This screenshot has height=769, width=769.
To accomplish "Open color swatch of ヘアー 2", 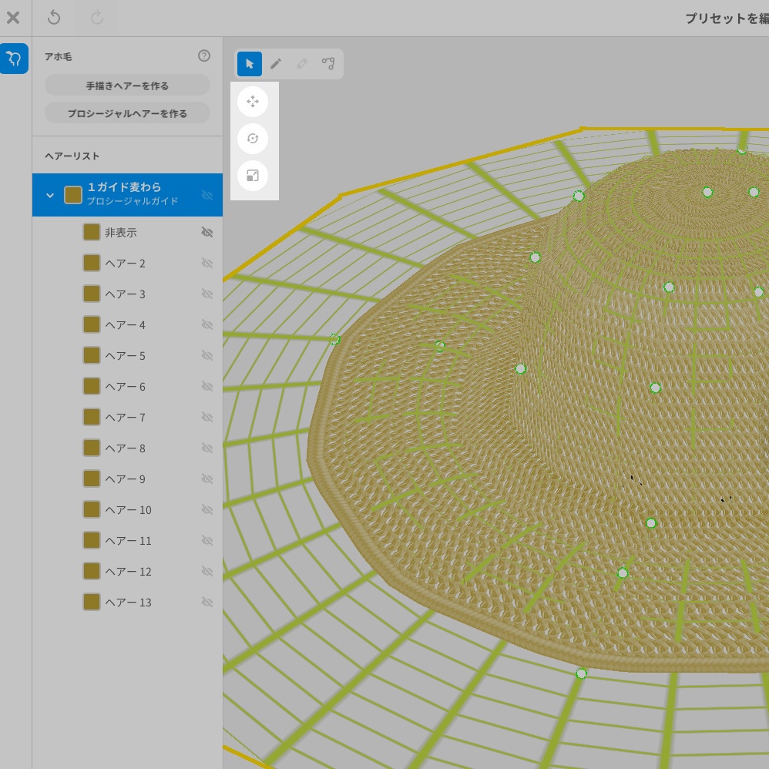I will [x=92, y=263].
